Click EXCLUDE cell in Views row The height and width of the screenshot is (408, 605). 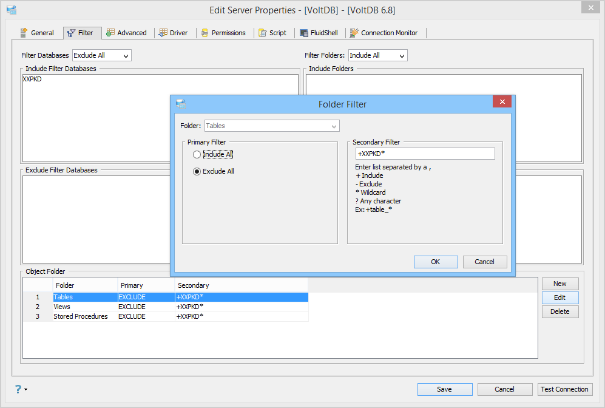146,307
